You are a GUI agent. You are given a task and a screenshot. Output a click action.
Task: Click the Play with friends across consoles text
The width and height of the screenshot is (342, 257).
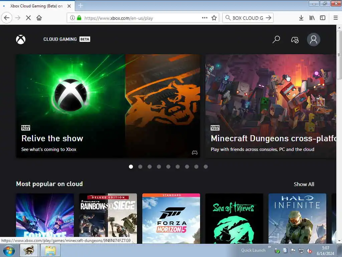(263, 150)
